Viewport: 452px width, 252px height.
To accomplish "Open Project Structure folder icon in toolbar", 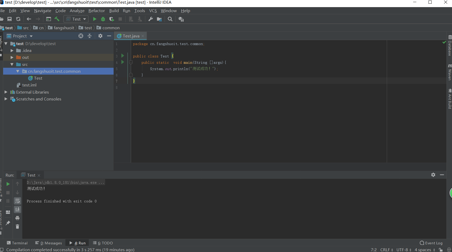I will (x=159, y=19).
